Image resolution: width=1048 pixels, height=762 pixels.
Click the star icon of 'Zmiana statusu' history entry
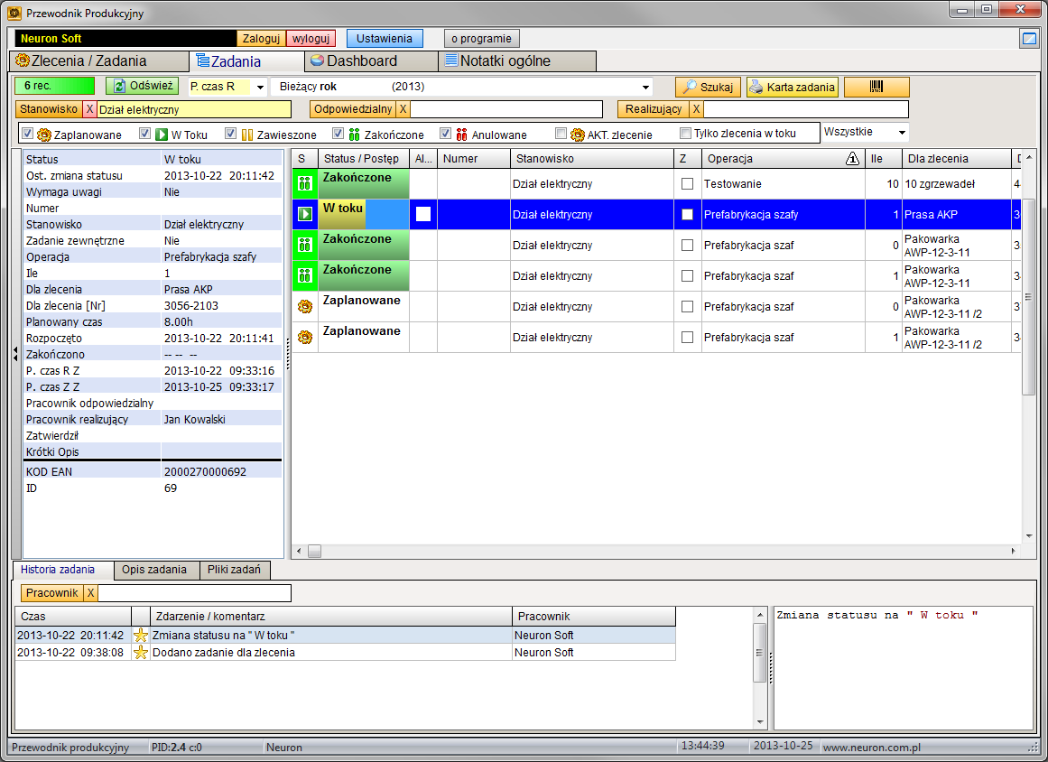(140, 635)
